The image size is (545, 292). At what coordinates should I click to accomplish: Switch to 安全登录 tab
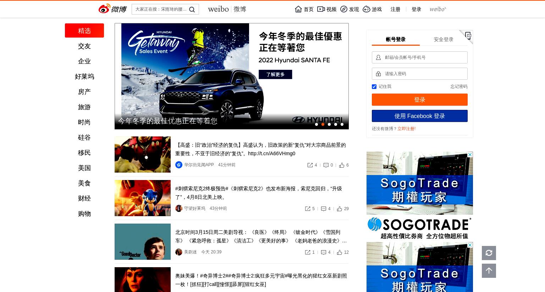tap(444, 39)
